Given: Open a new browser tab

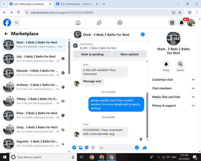Looking at the screenshot, I should [x=104, y=4].
